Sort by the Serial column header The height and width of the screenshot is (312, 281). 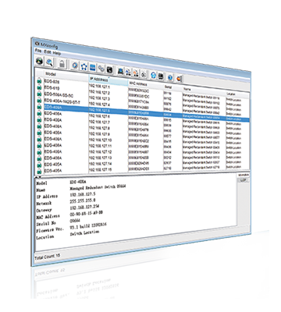173,87
